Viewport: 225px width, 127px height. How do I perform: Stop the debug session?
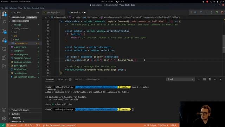pyautogui.click(x=222, y=12)
